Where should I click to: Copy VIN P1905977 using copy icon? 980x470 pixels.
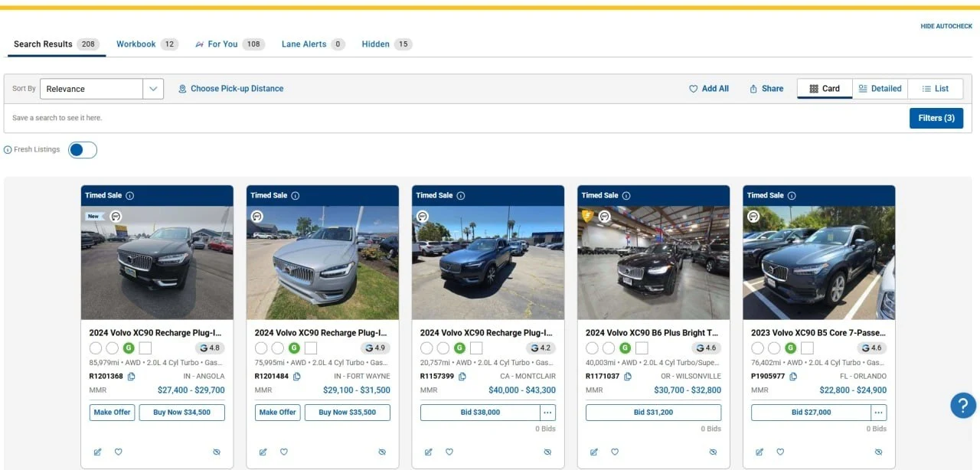pos(793,376)
